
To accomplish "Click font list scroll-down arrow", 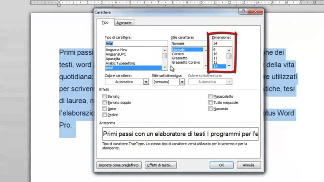I will [x=165, y=67].
